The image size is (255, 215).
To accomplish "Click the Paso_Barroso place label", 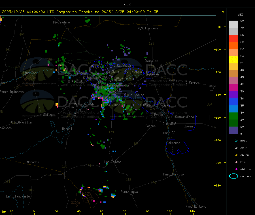I will (x=173, y=174).
